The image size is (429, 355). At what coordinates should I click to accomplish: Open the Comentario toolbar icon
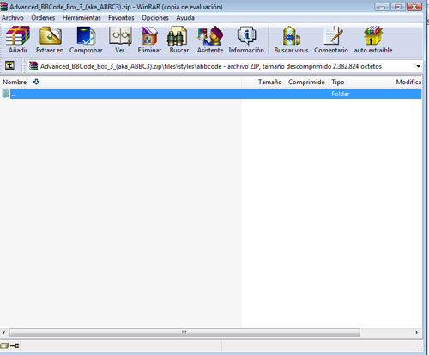(x=333, y=35)
